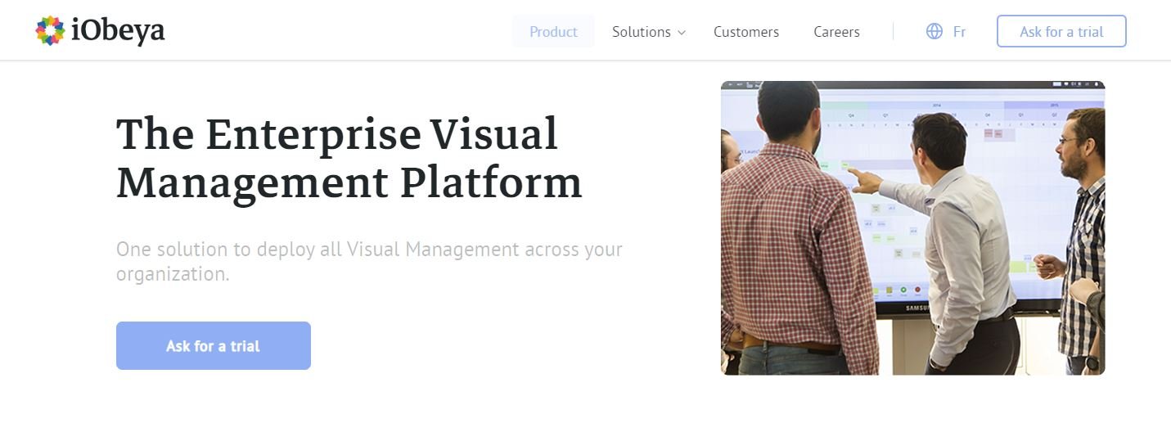Click the colorful iObeya flower logo icon

pos(50,31)
